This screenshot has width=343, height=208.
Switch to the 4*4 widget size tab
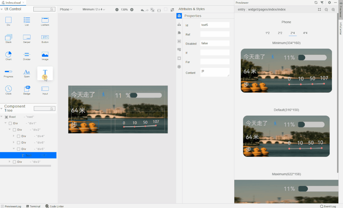point(305,33)
